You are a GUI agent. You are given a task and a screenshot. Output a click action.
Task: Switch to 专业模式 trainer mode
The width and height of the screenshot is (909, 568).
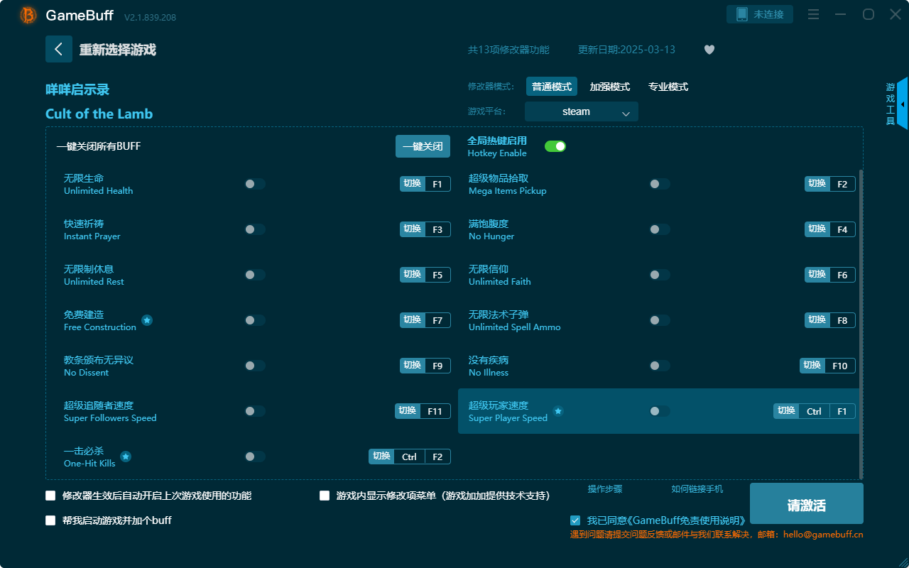click(x=668, y=86)
